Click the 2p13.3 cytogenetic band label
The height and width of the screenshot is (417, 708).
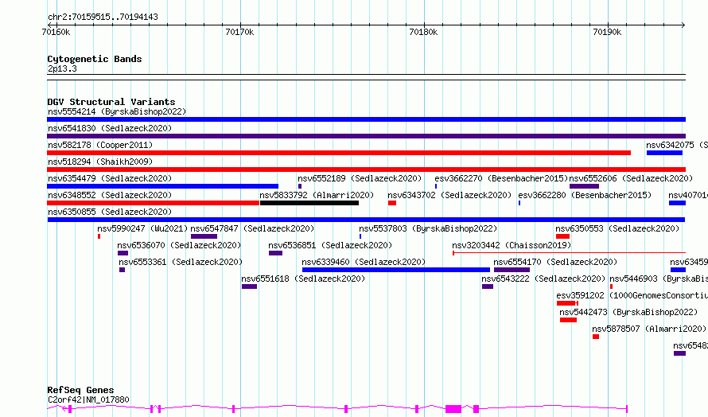[62, 68]
